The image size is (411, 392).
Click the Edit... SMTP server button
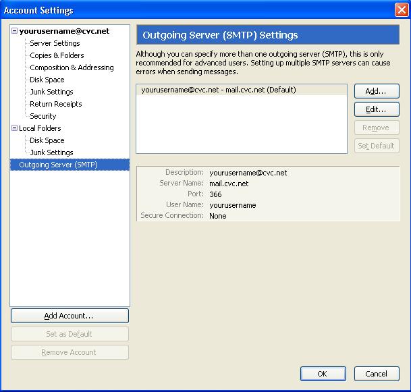[377, 109]
